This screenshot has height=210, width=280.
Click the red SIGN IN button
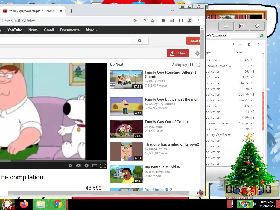pyautogui.click(x=193, y=41)
